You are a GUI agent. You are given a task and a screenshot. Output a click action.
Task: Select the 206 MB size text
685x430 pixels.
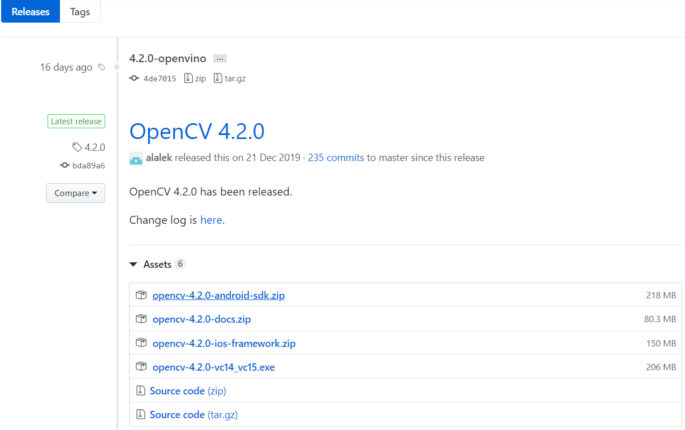pyautogui.click(x=661, y=367)
